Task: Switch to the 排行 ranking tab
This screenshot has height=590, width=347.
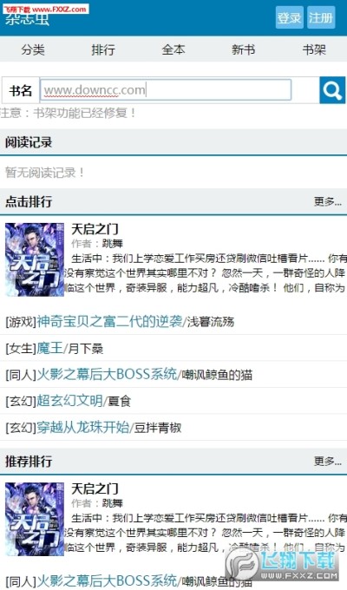Action: coord(103,49)
